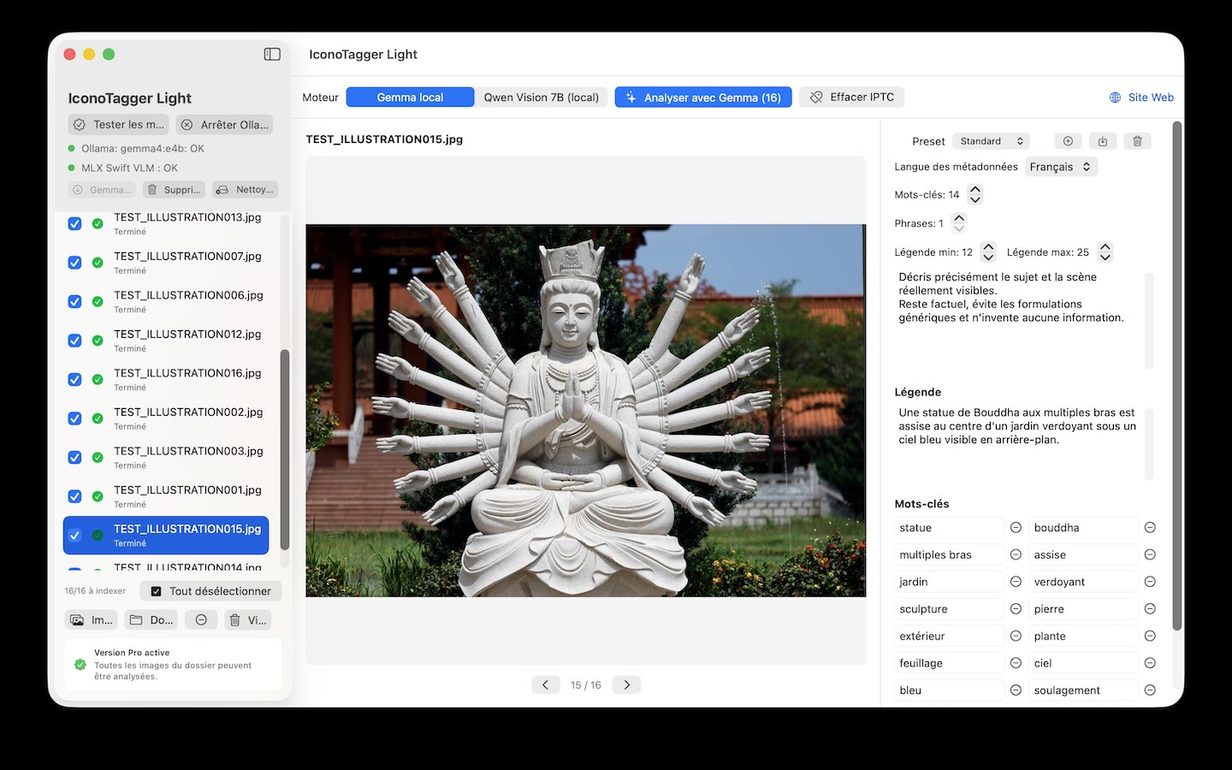The height and width of the screenshot is (770, 1232).
Task: Edit the keyword field bleu
Action: tap(950, 690)
